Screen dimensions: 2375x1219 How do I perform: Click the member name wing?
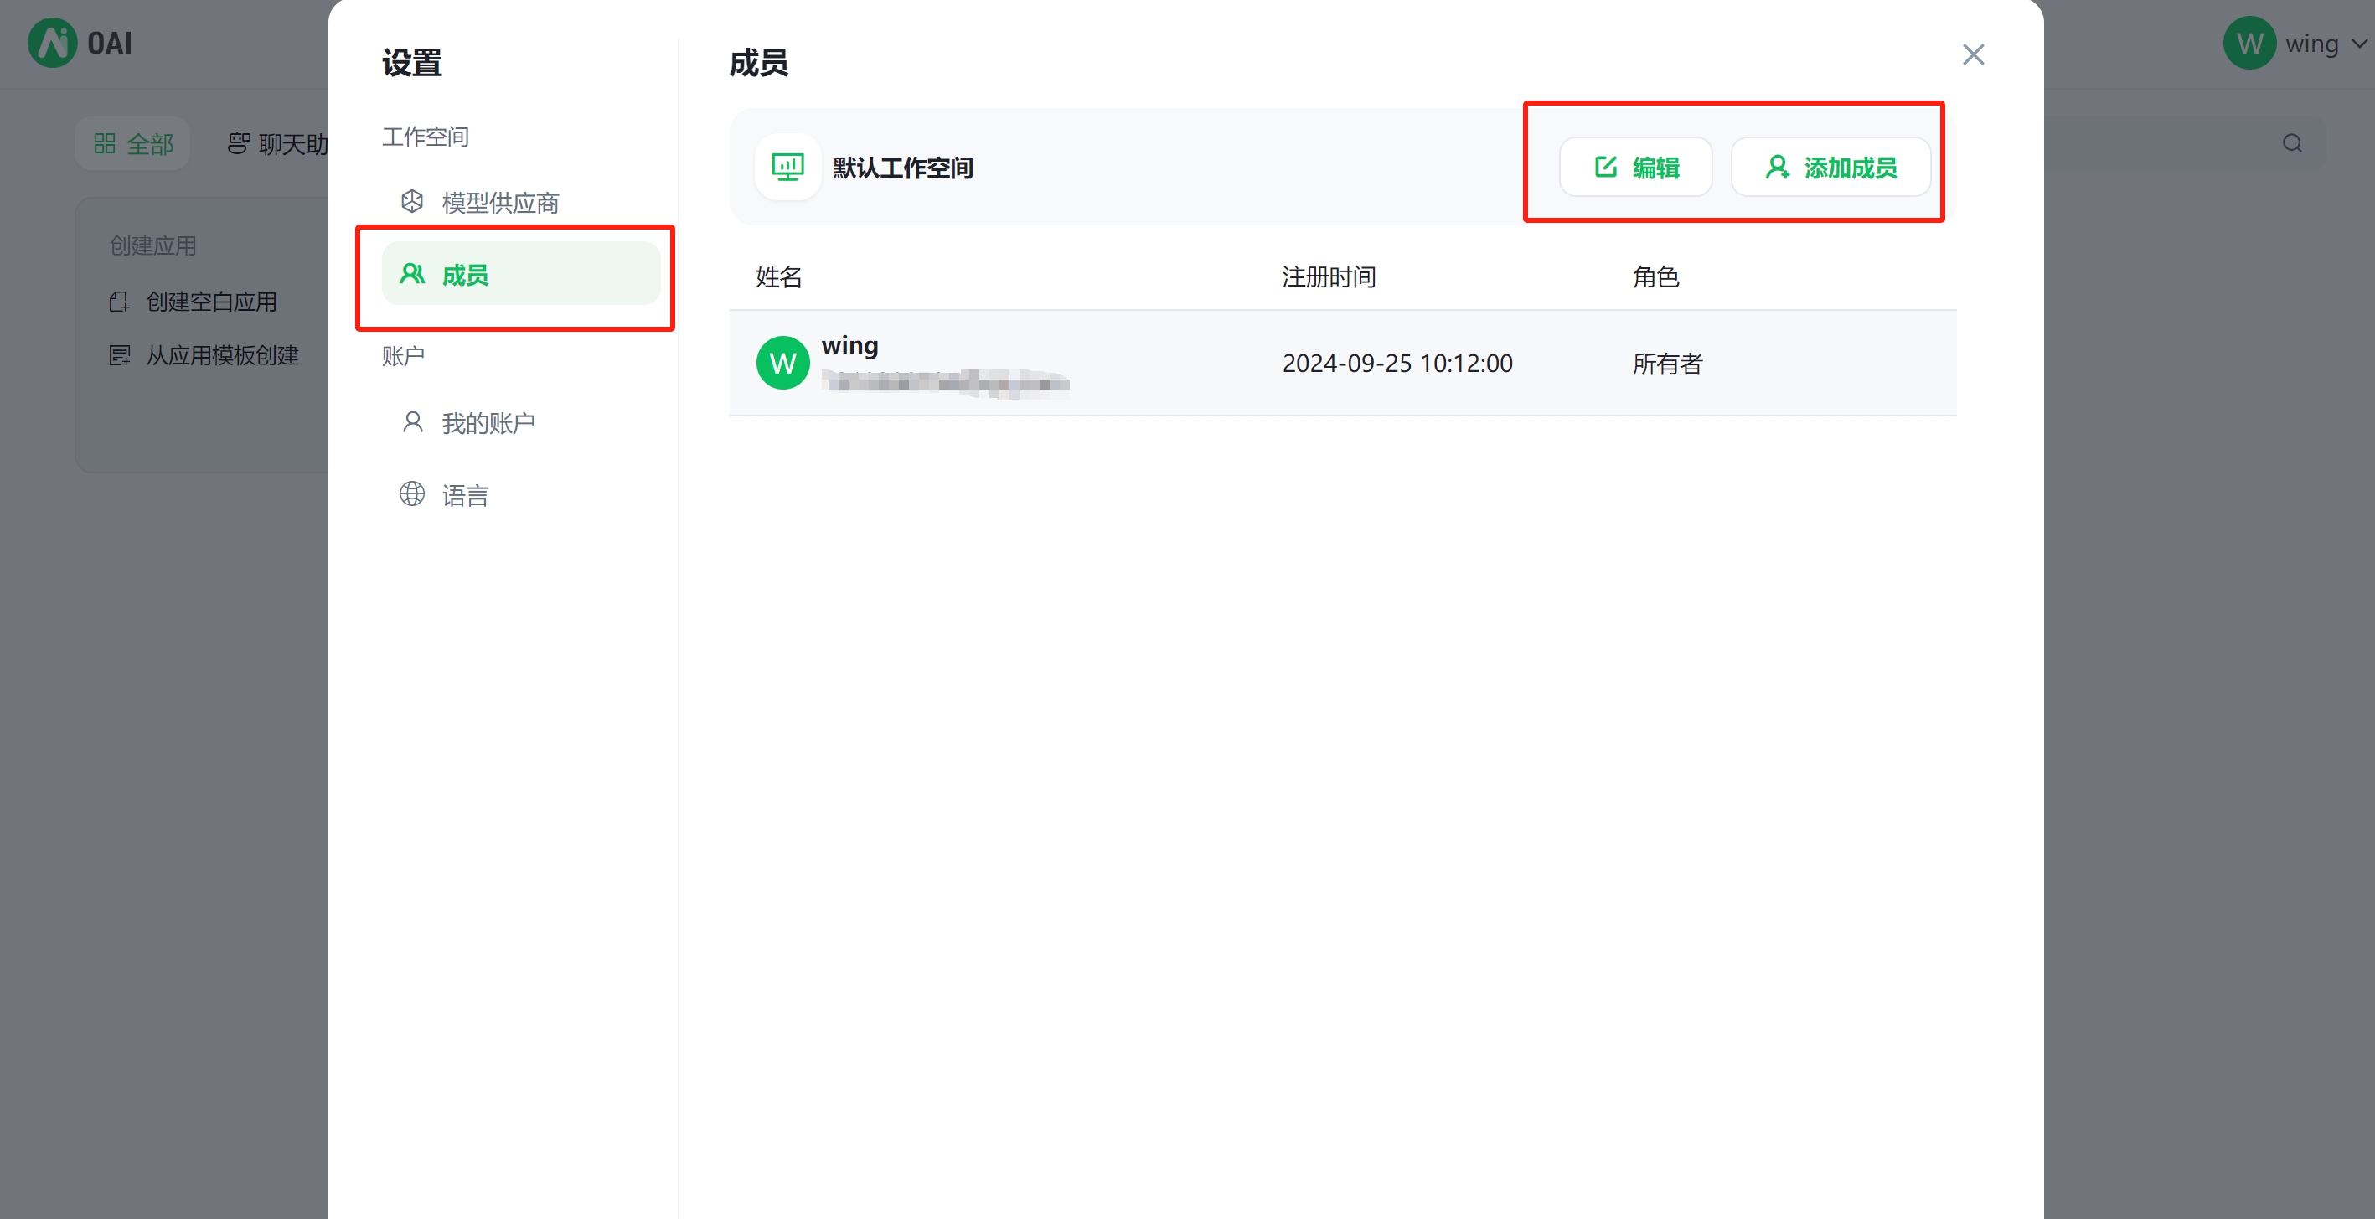point(849,345)
